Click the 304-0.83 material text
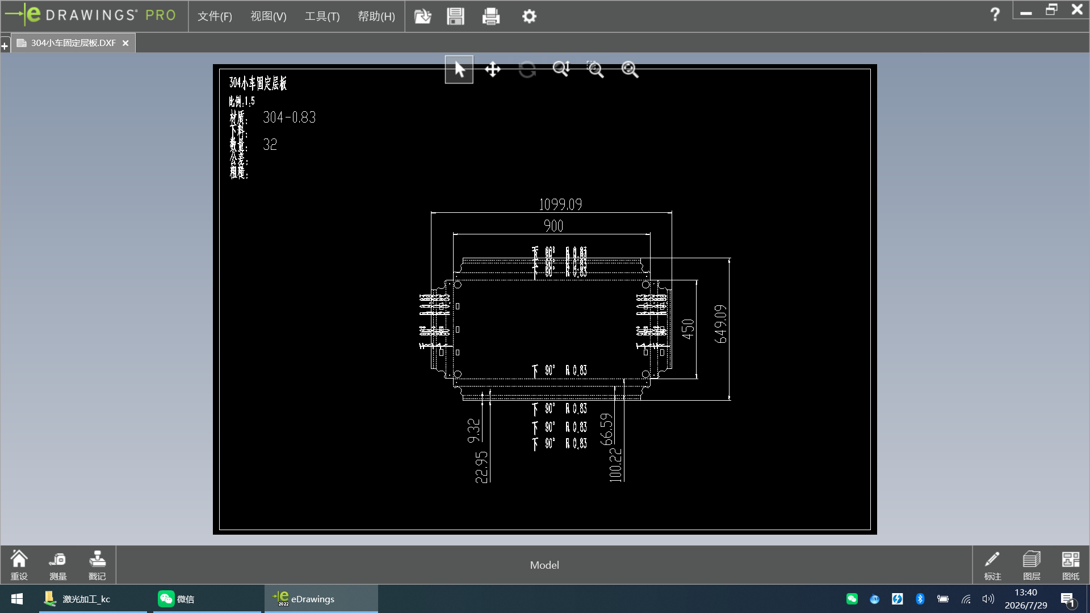The width and height of the screenshot is (1090, 613). pyautogui.click(x=289, y=117)
